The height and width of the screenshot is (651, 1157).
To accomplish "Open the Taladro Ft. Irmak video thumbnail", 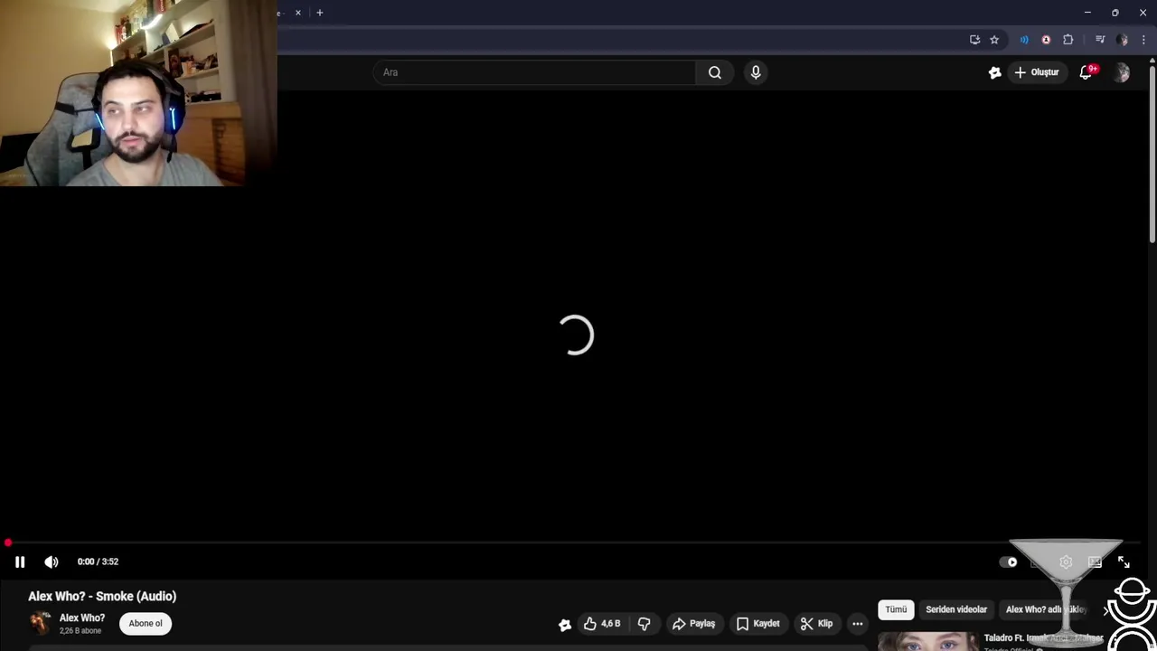I will coord(927,641).
